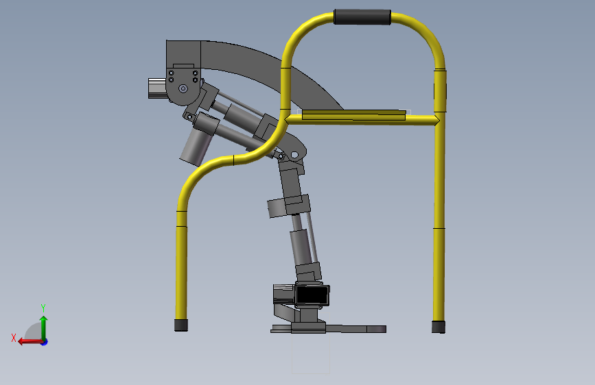Image resolution: width=595 pixels, height=385 pixels.
Task: Select the yellow horizontal crossbar tube
Action: point(362,120)
